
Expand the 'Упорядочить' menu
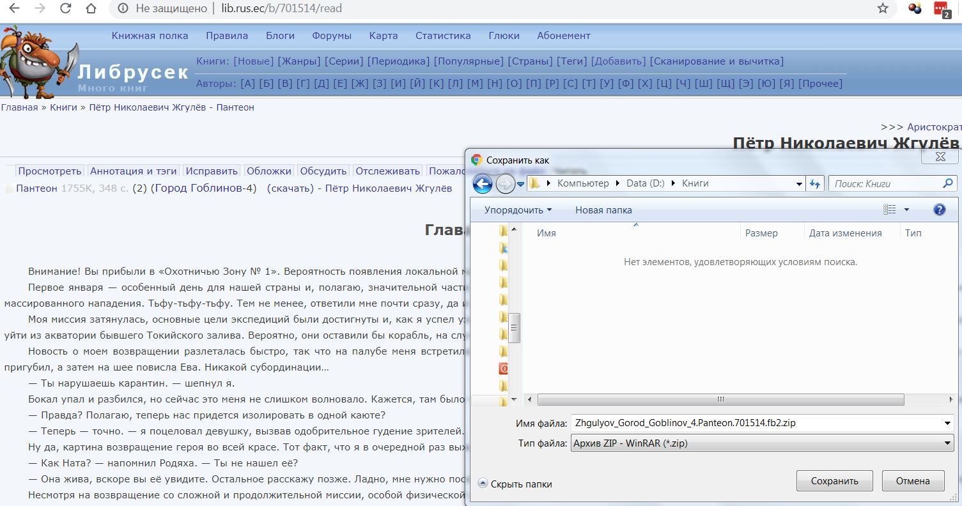tap(518, 210)
